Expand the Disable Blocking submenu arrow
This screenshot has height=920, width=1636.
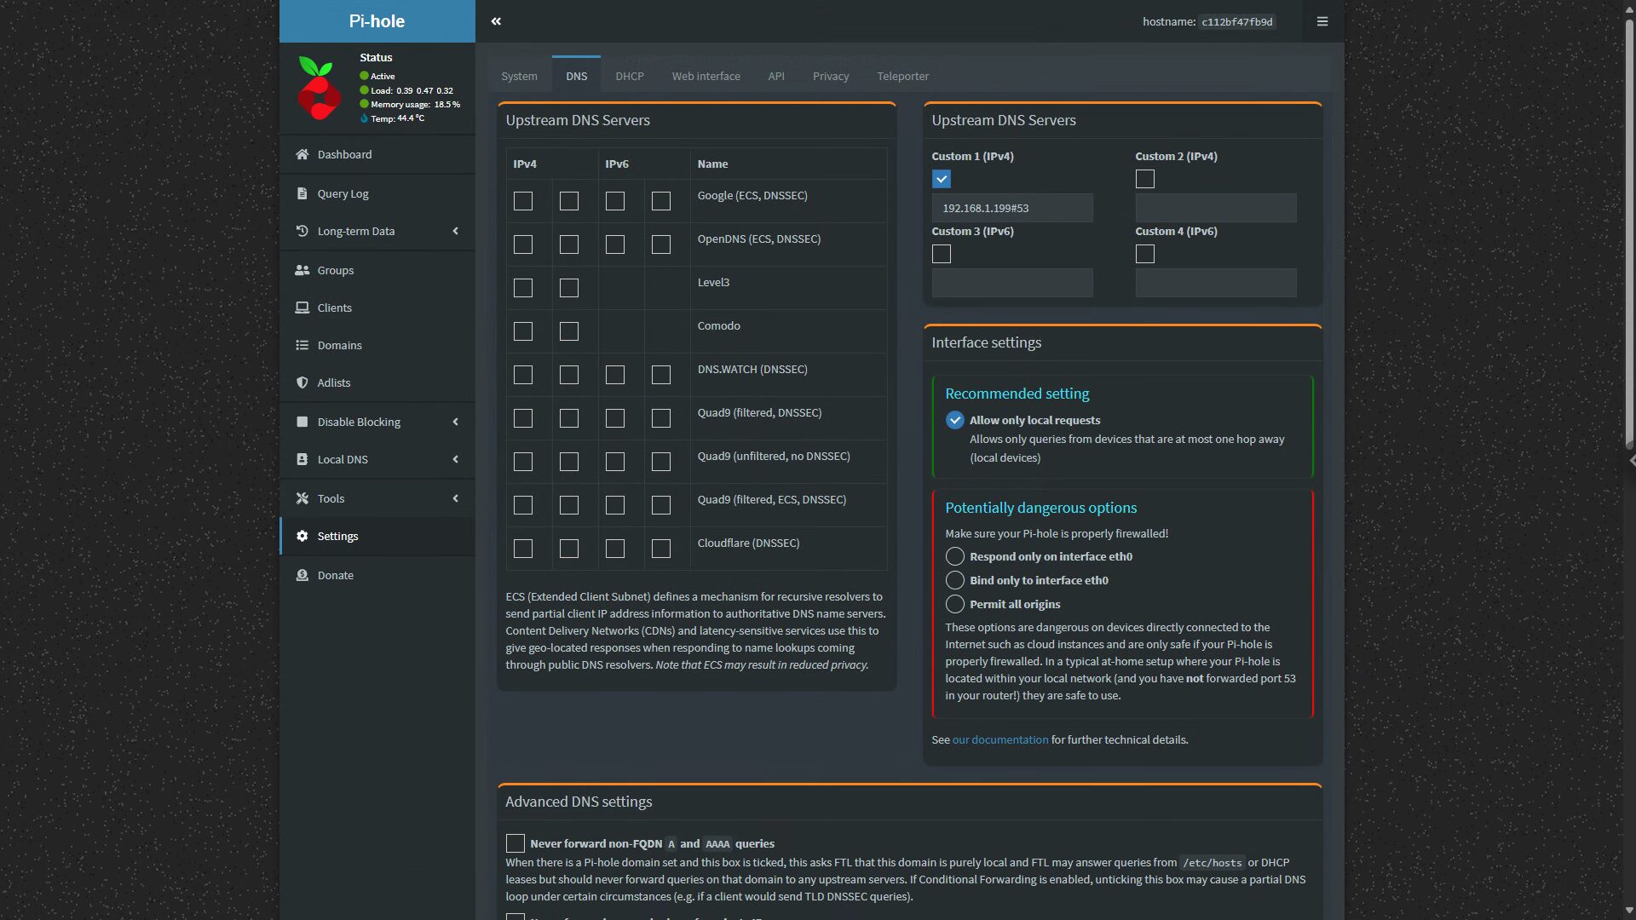(x=455, y=422)
